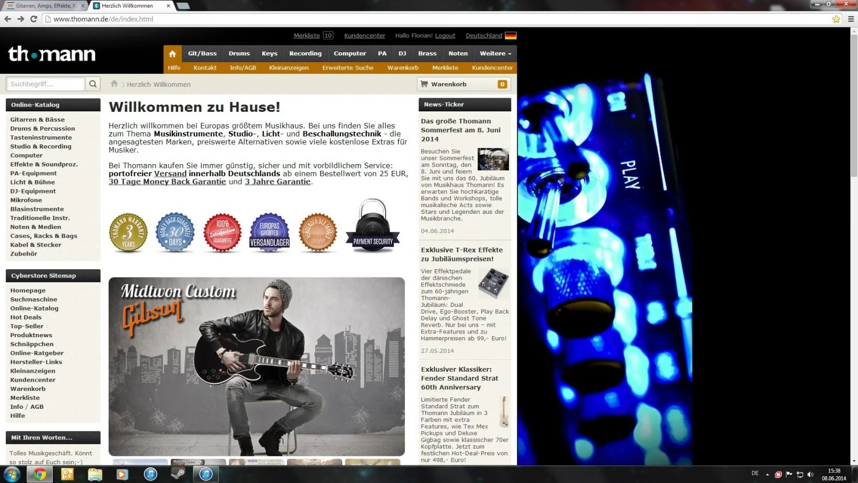Open the Computer menu in the navigation bar

pyautogui.click(x=350, y=53)
